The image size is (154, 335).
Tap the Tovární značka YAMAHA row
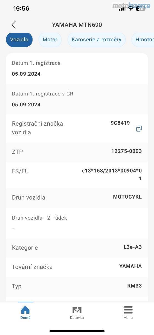(x=77, y=267)
